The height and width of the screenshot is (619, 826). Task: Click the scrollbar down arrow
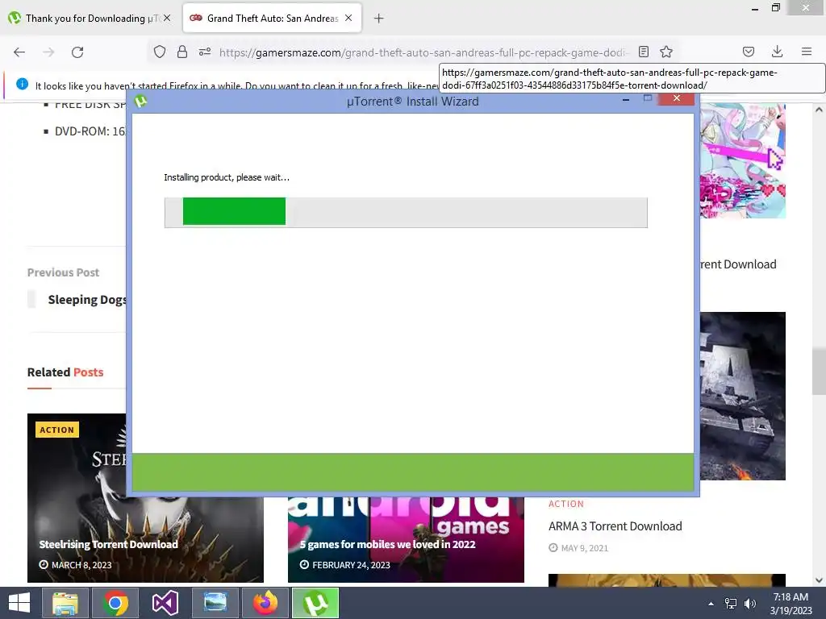click(819, 580)
